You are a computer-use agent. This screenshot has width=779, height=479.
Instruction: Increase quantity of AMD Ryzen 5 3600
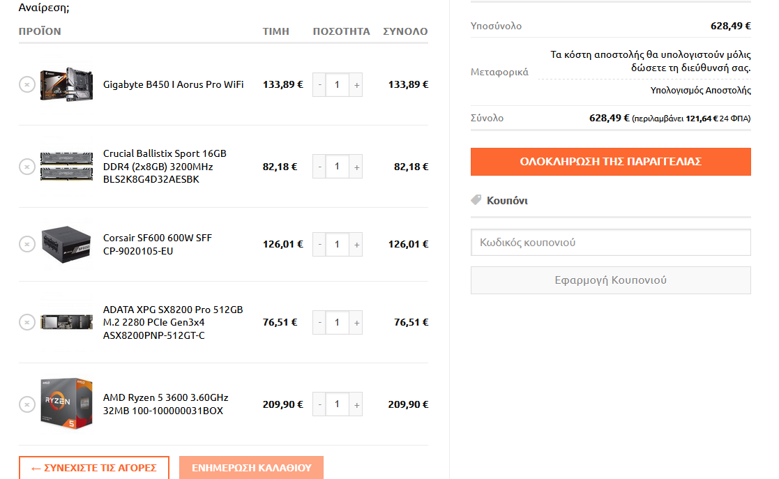point(356,404)
